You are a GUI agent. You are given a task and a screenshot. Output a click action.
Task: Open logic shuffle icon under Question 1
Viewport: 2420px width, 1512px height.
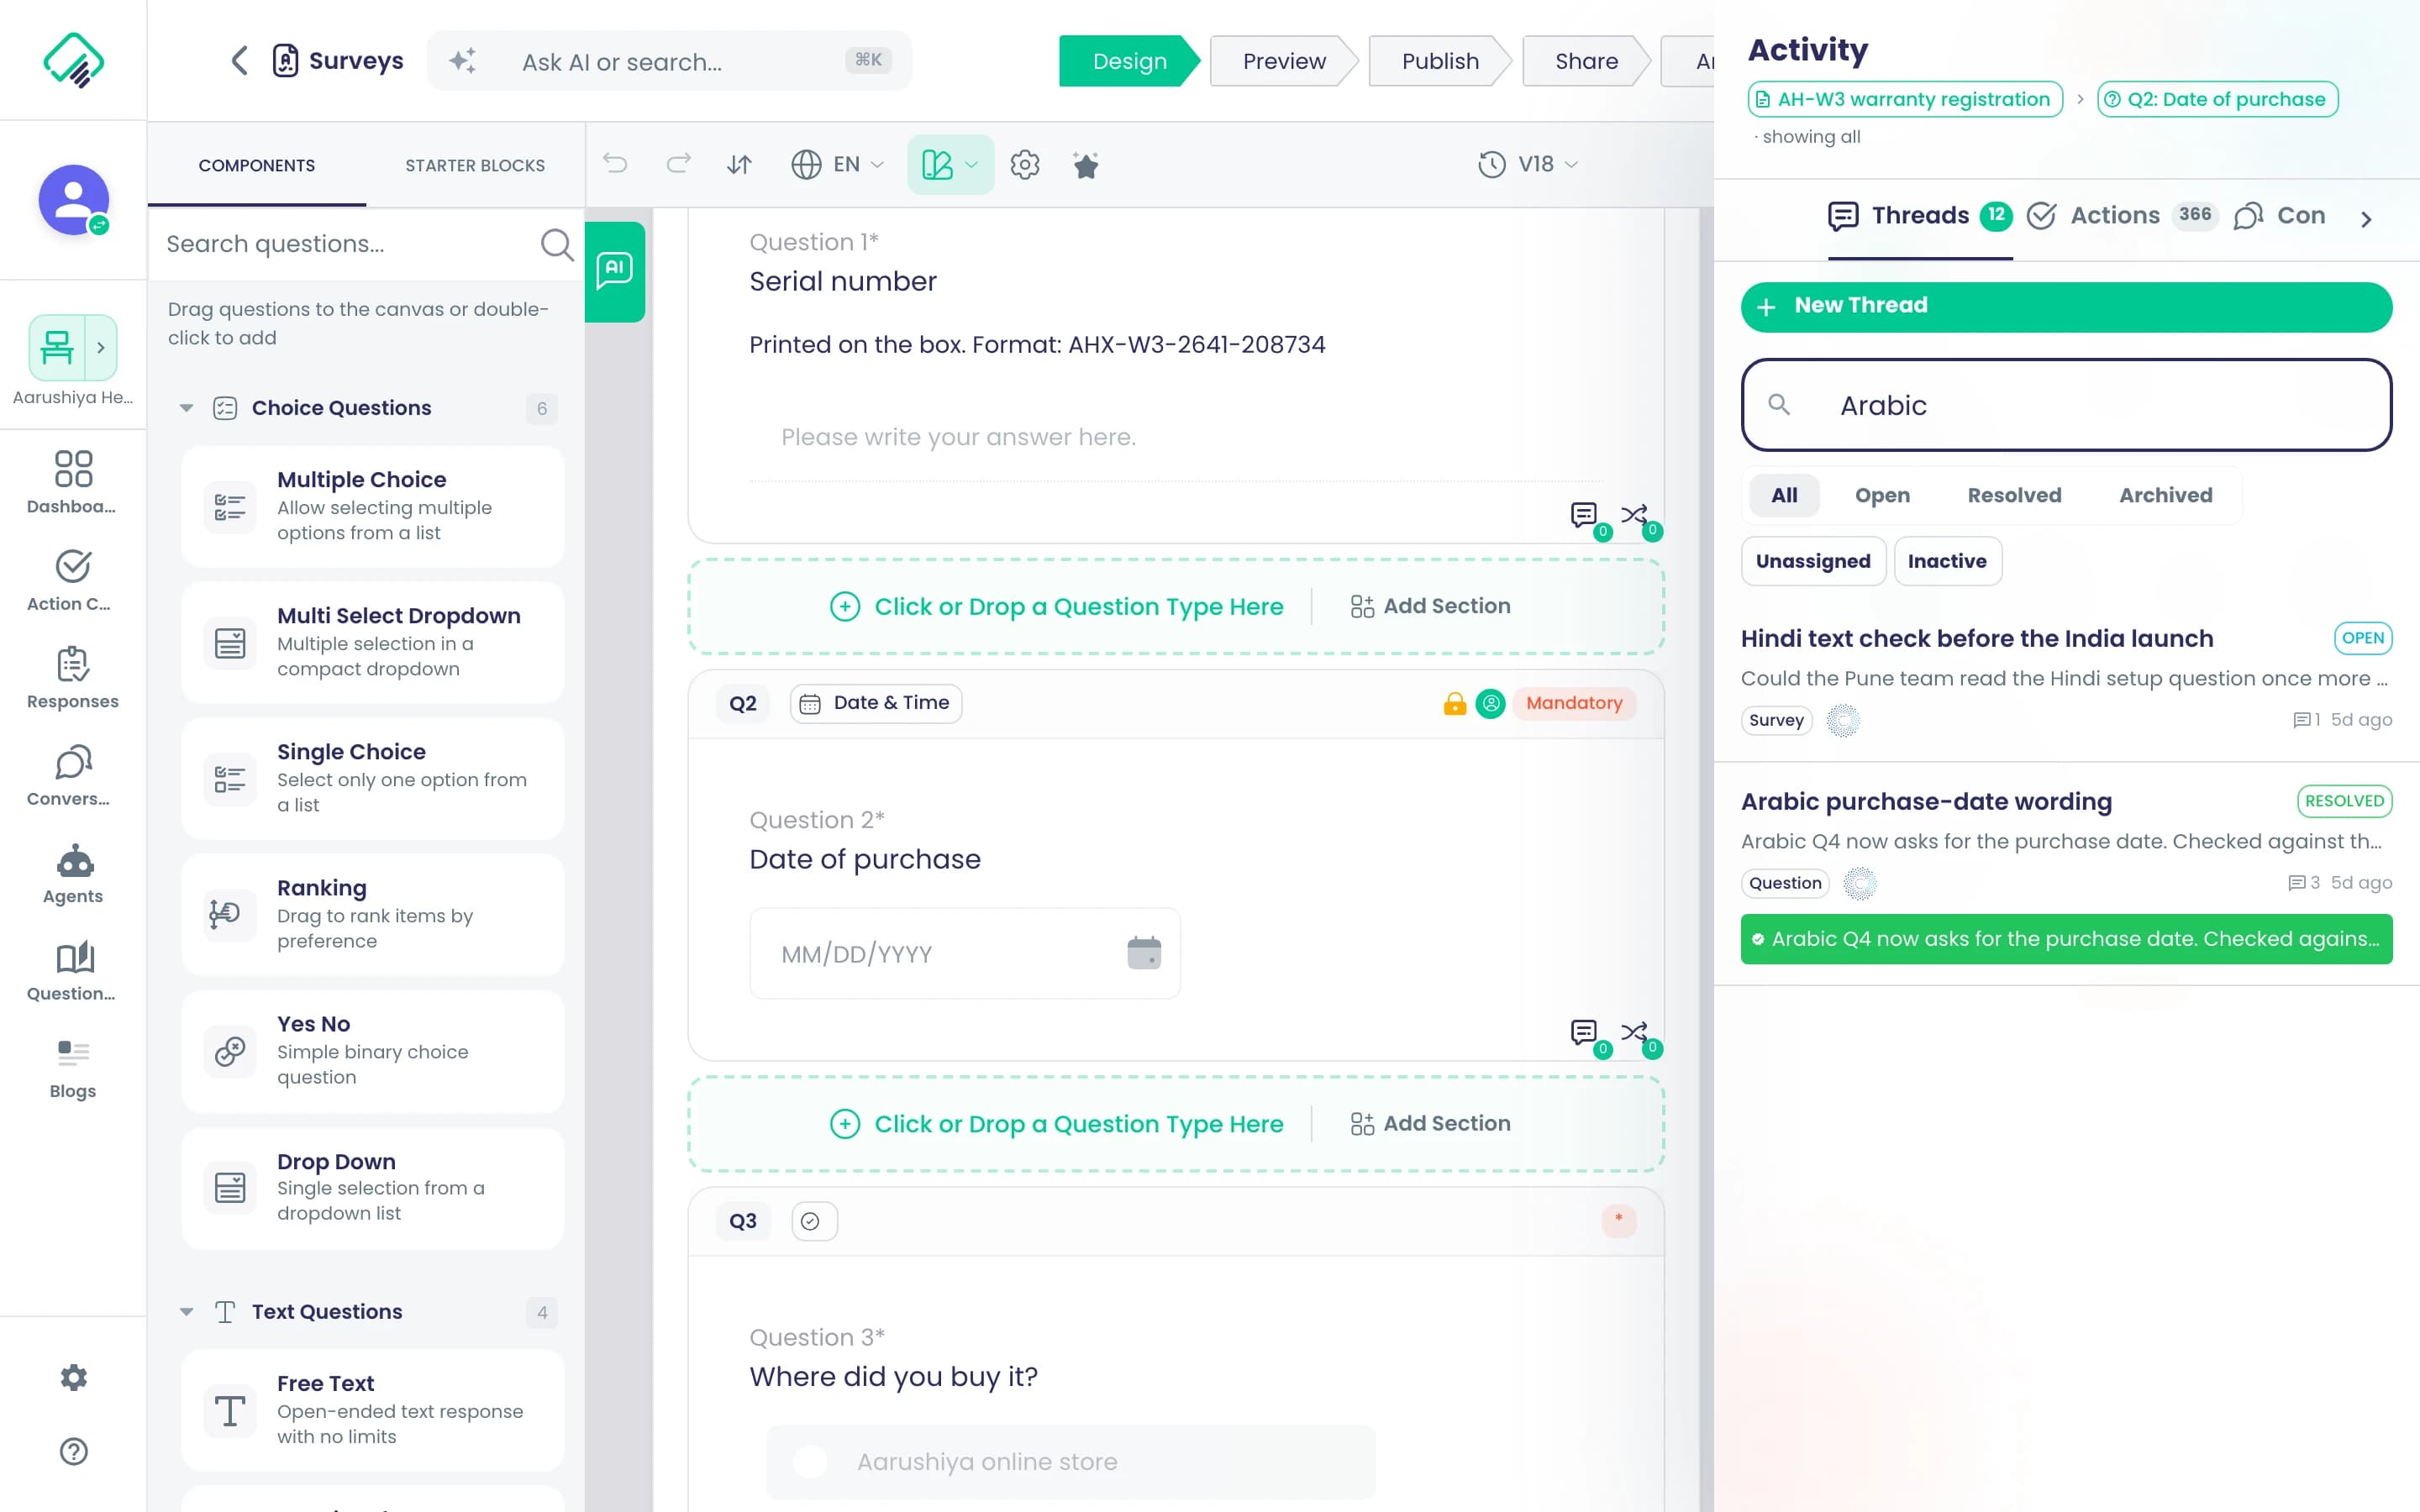tap(1634, 516)
